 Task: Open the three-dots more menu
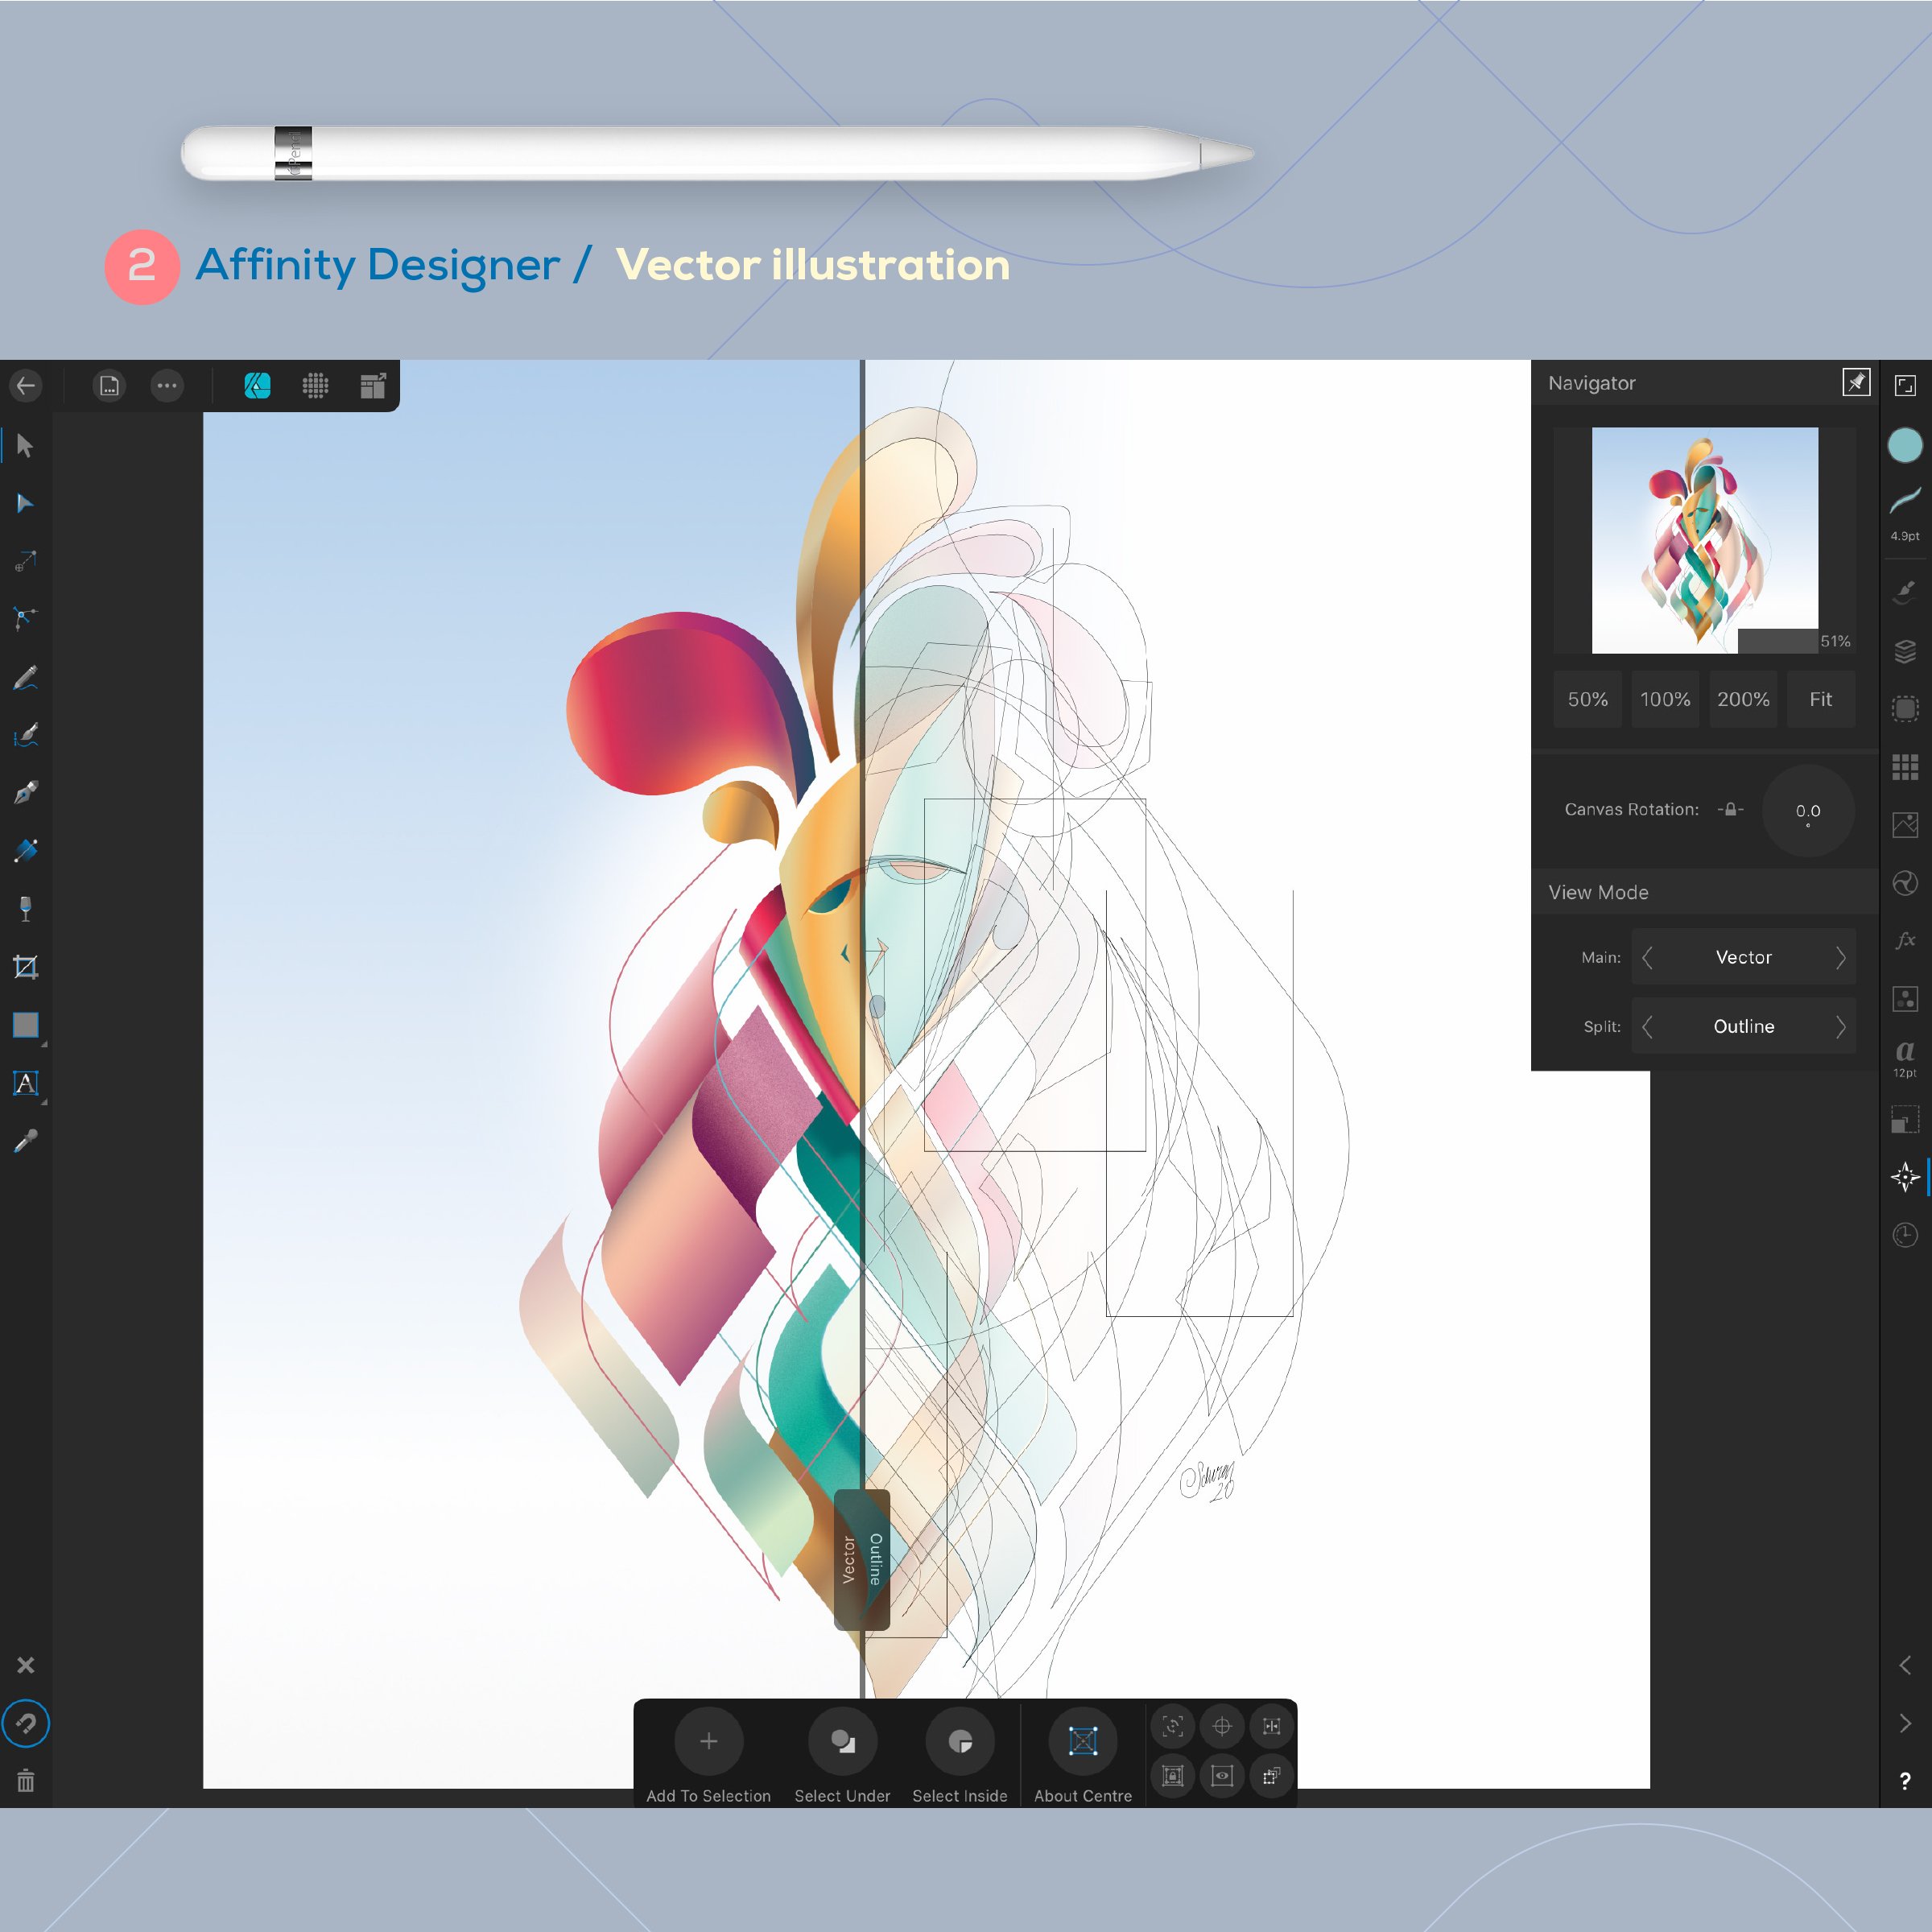click(167, 385)
